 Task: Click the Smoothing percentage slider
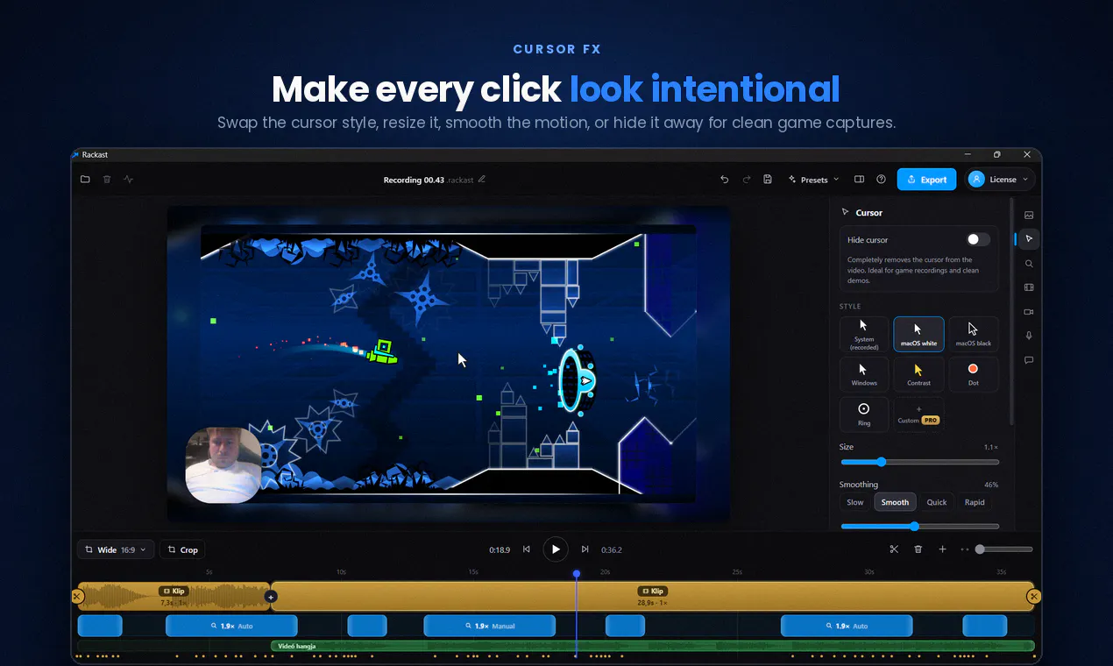[919, 527]
